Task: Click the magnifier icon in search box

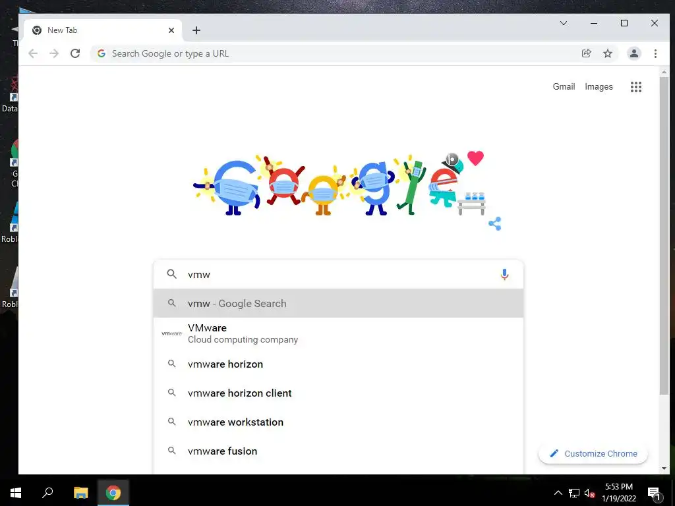Action: 171,274
